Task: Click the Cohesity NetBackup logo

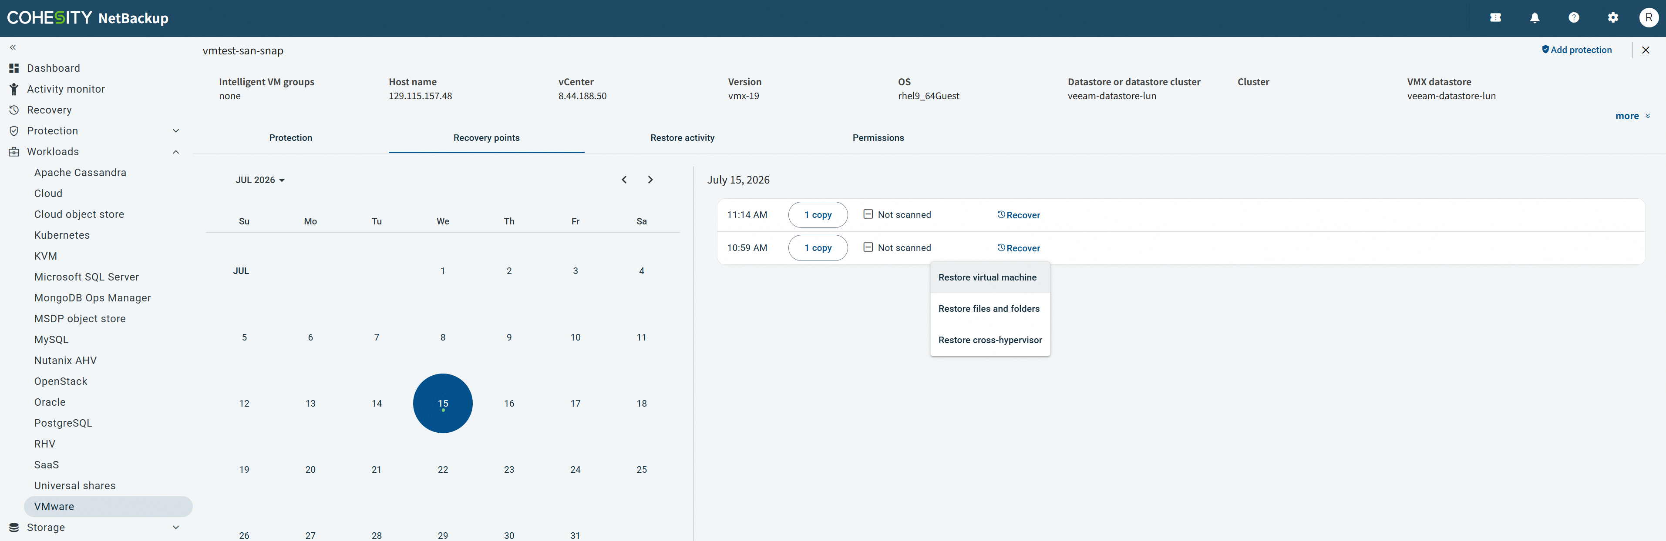Action: [x=88, y=17]
